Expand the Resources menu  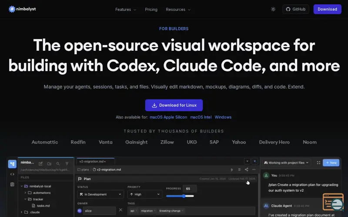(x=178, y=10)
